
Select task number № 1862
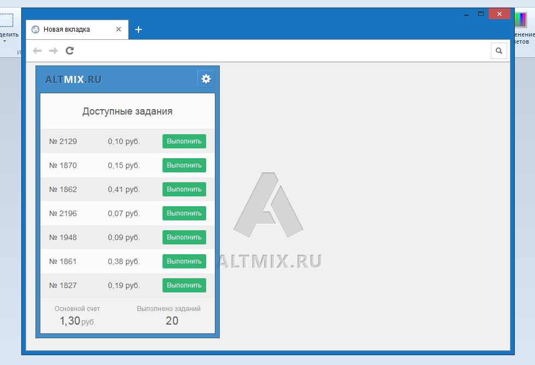pos(63,189)
